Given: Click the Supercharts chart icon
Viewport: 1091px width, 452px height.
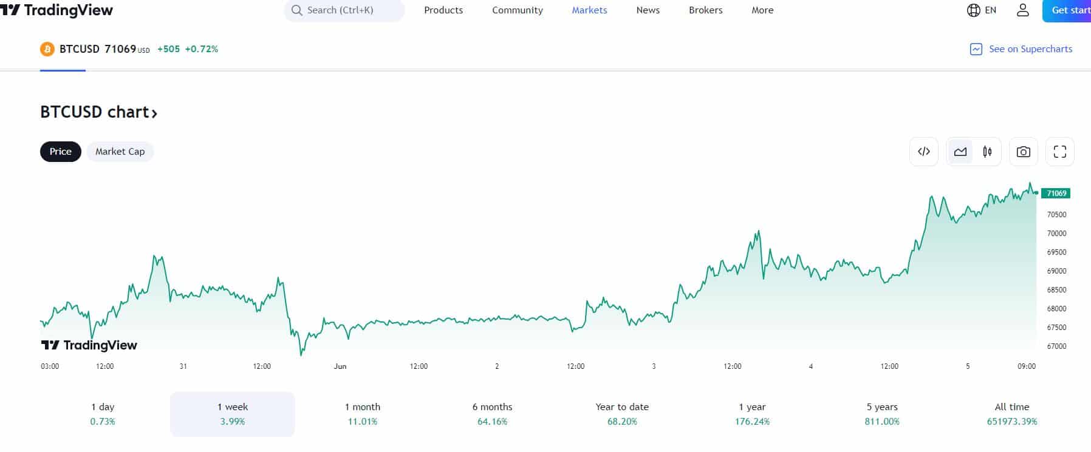Looking at the screenshot, I should (x=976, y=49).
